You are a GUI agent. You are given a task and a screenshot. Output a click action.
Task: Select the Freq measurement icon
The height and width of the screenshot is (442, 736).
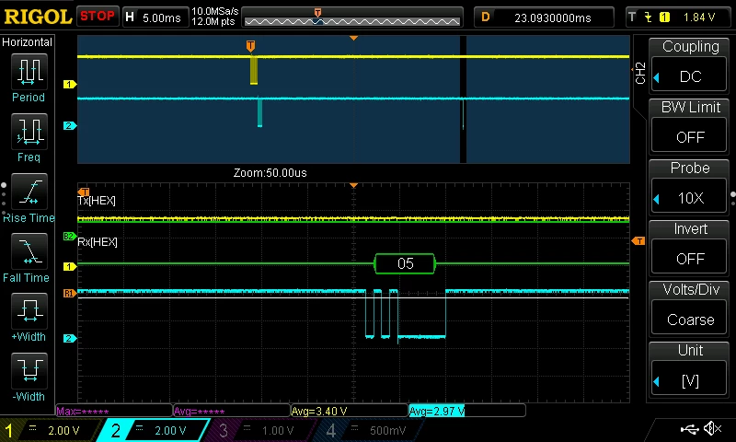click(29, 132)
